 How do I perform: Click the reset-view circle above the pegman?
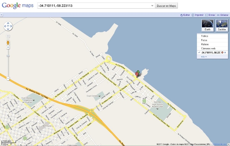pyautogui.click(x=8, y=36)
